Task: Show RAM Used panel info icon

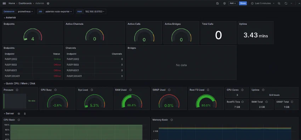Action: pos(130,90)
